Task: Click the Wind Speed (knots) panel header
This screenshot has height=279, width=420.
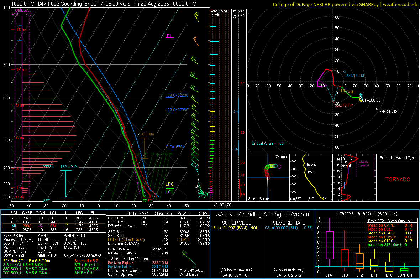Action: coord(219,12)
